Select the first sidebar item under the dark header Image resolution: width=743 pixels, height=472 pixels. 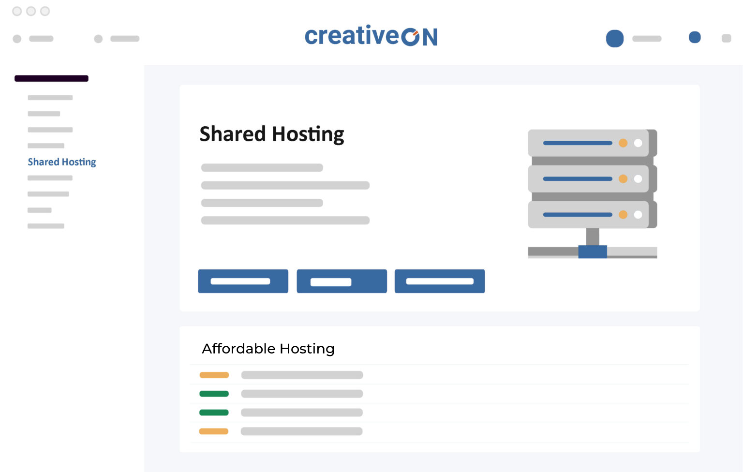pyautogui.click(x=50, y=98)
